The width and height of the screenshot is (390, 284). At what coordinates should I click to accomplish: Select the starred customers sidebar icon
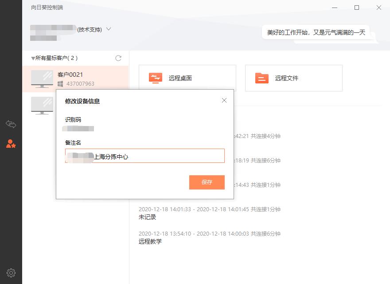(x=11, y=144)
